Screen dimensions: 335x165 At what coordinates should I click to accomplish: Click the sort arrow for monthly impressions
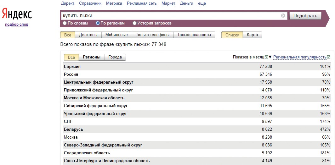pyautogui.click(x=270, y=57)
